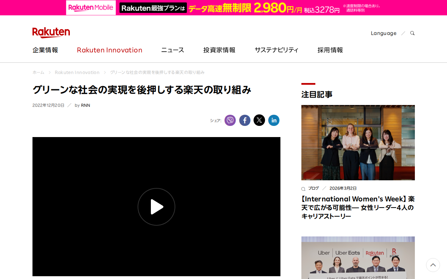Click the back-to-top arrow button
Screen dimensions: 447x279
tap(433, 265)
